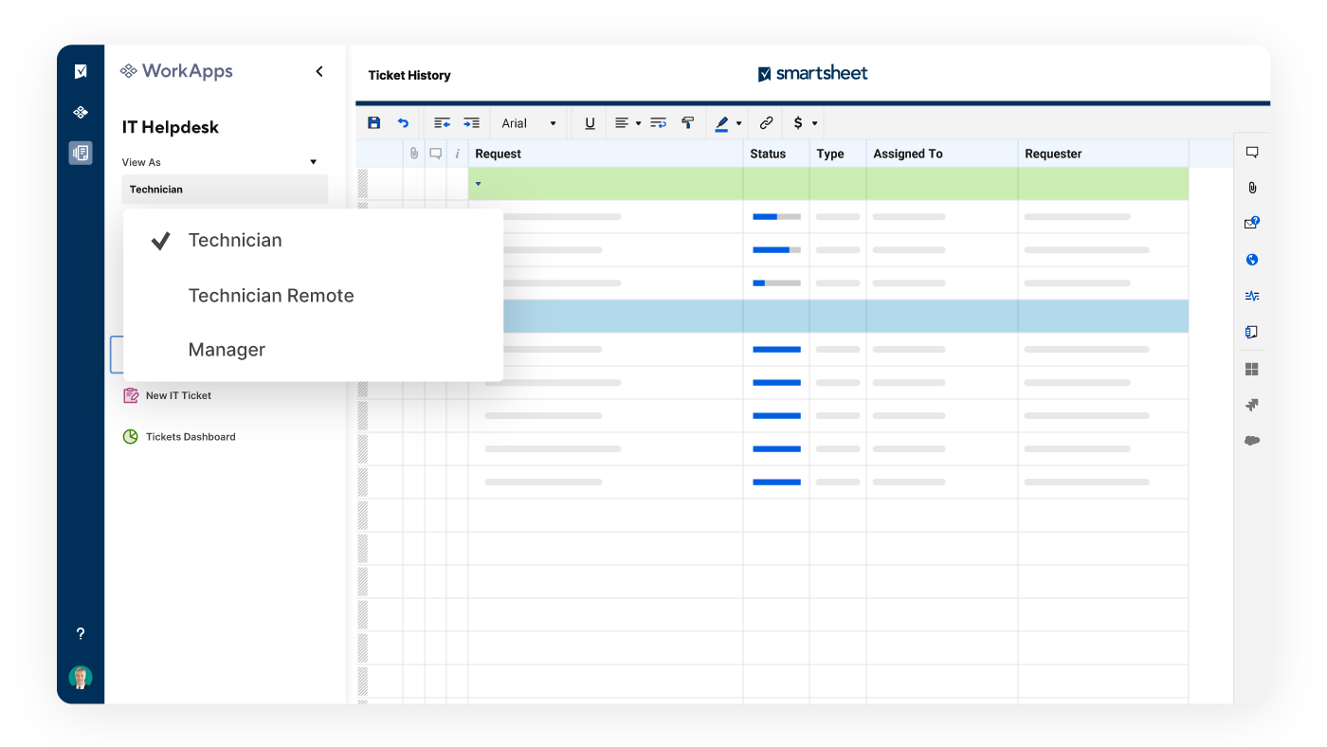Image resolution: width=1327 pixels, height=747 pixels.
Task: Undo the last action
Action: [x=403, y=123]
